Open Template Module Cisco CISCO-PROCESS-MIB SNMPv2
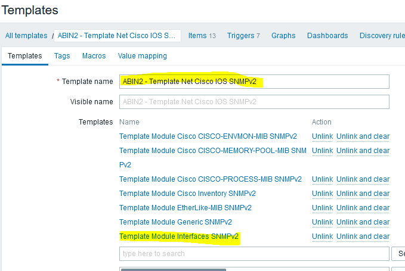This screenshot has height=271, width=405. coord(210,179)
